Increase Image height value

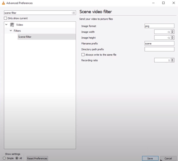pyautogui.click(x=172, y=37)
